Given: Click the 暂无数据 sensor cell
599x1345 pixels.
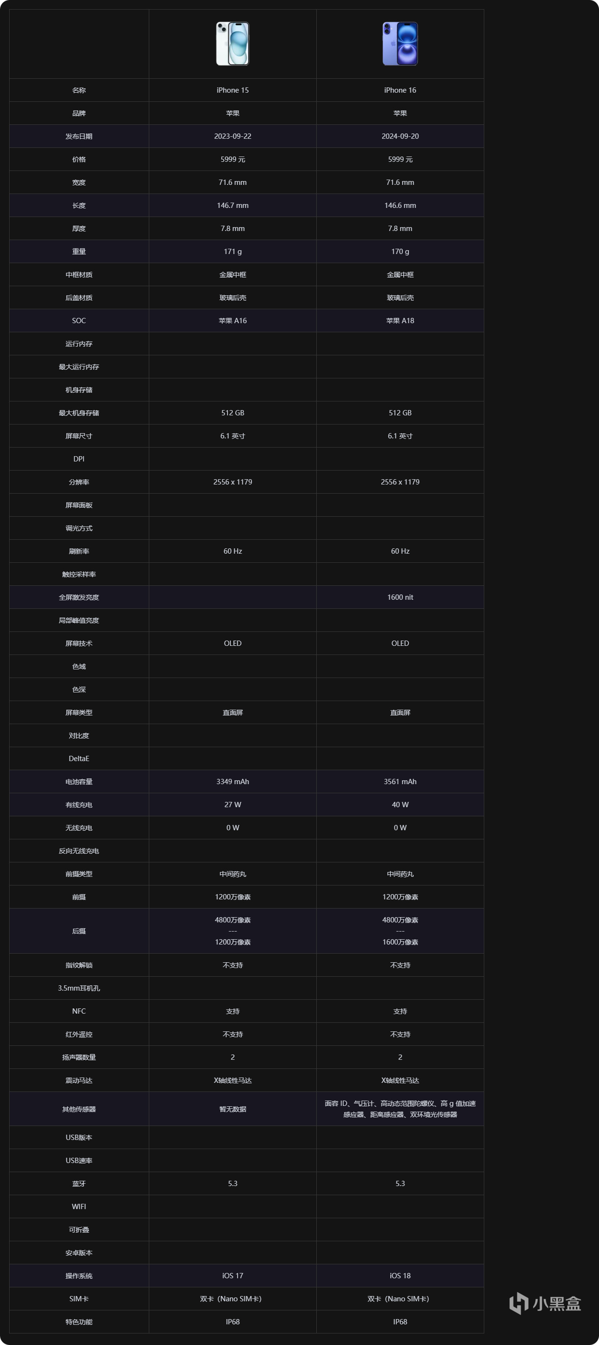Looking at the screenshot, I should [x=233, y=1109].
